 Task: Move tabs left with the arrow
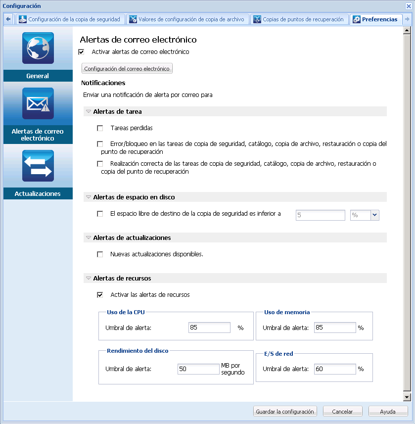click(8, 19)
